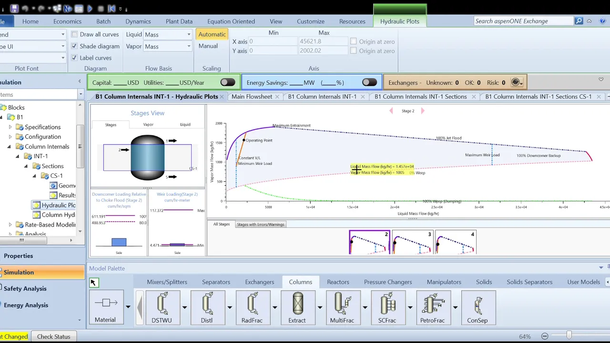
Task: Open the Safety Analysis environment
Action: [42, 289]
